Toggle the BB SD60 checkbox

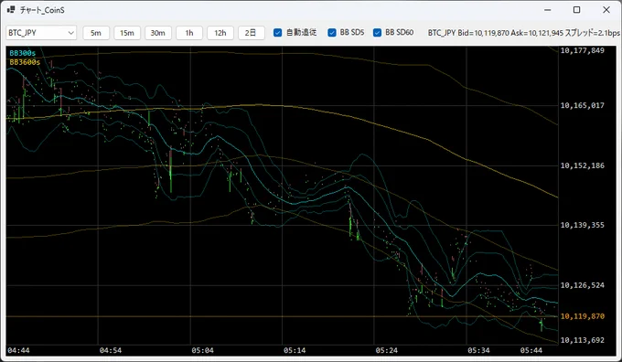tap(377, 33)
